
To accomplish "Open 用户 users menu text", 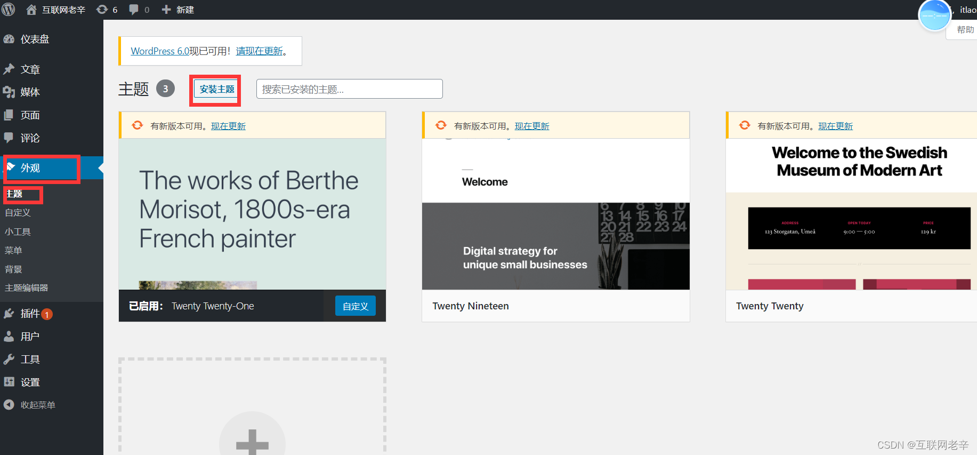I will [30, 337].
